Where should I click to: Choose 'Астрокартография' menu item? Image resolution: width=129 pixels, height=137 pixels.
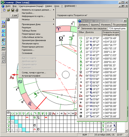(37, 76)
